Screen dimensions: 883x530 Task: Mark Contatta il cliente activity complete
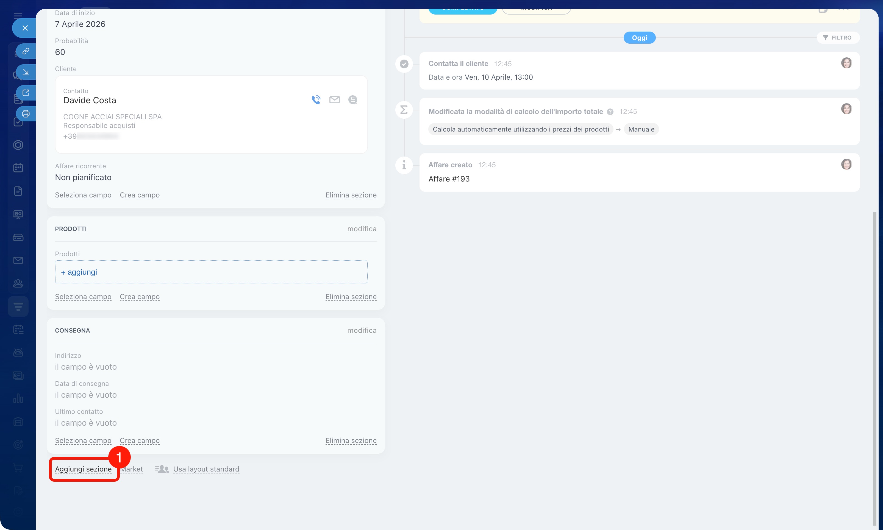coord(404,64)
